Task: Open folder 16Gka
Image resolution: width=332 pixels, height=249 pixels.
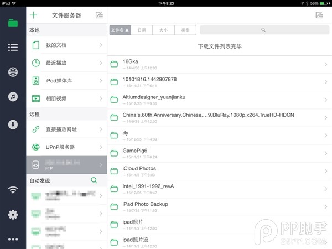Action: 220,64
